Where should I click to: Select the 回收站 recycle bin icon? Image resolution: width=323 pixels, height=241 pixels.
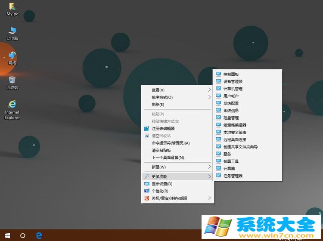12,83
